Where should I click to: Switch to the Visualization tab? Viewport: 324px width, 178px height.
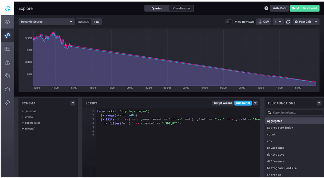(x=181, y=8)
